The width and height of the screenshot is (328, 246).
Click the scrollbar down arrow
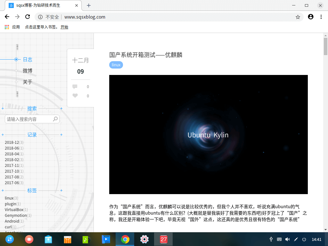325,229
